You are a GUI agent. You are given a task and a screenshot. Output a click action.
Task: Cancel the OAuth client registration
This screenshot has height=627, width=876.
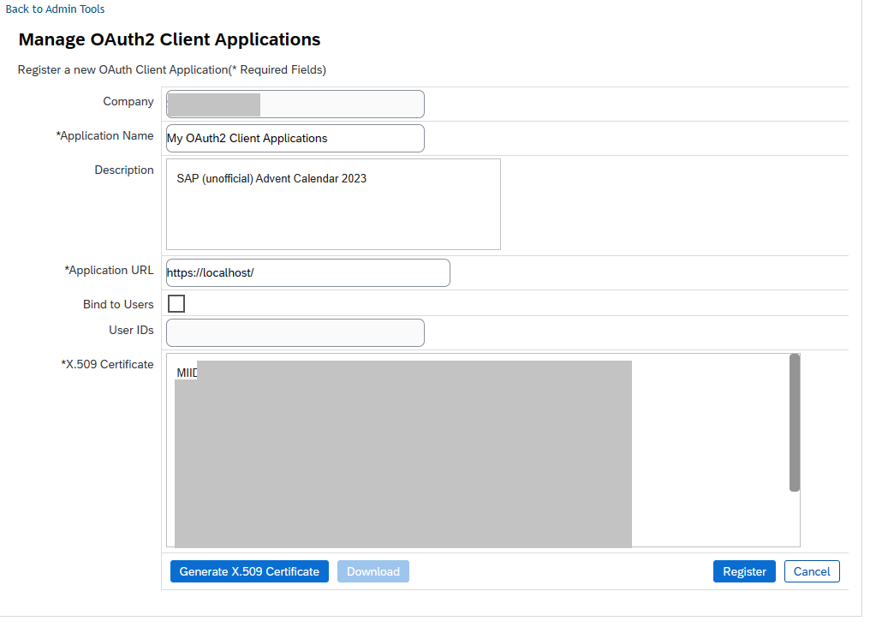tap(812, 572)
